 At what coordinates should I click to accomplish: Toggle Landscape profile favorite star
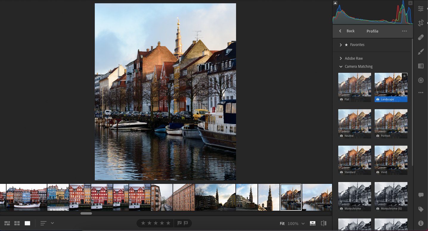tap(404, 76)
